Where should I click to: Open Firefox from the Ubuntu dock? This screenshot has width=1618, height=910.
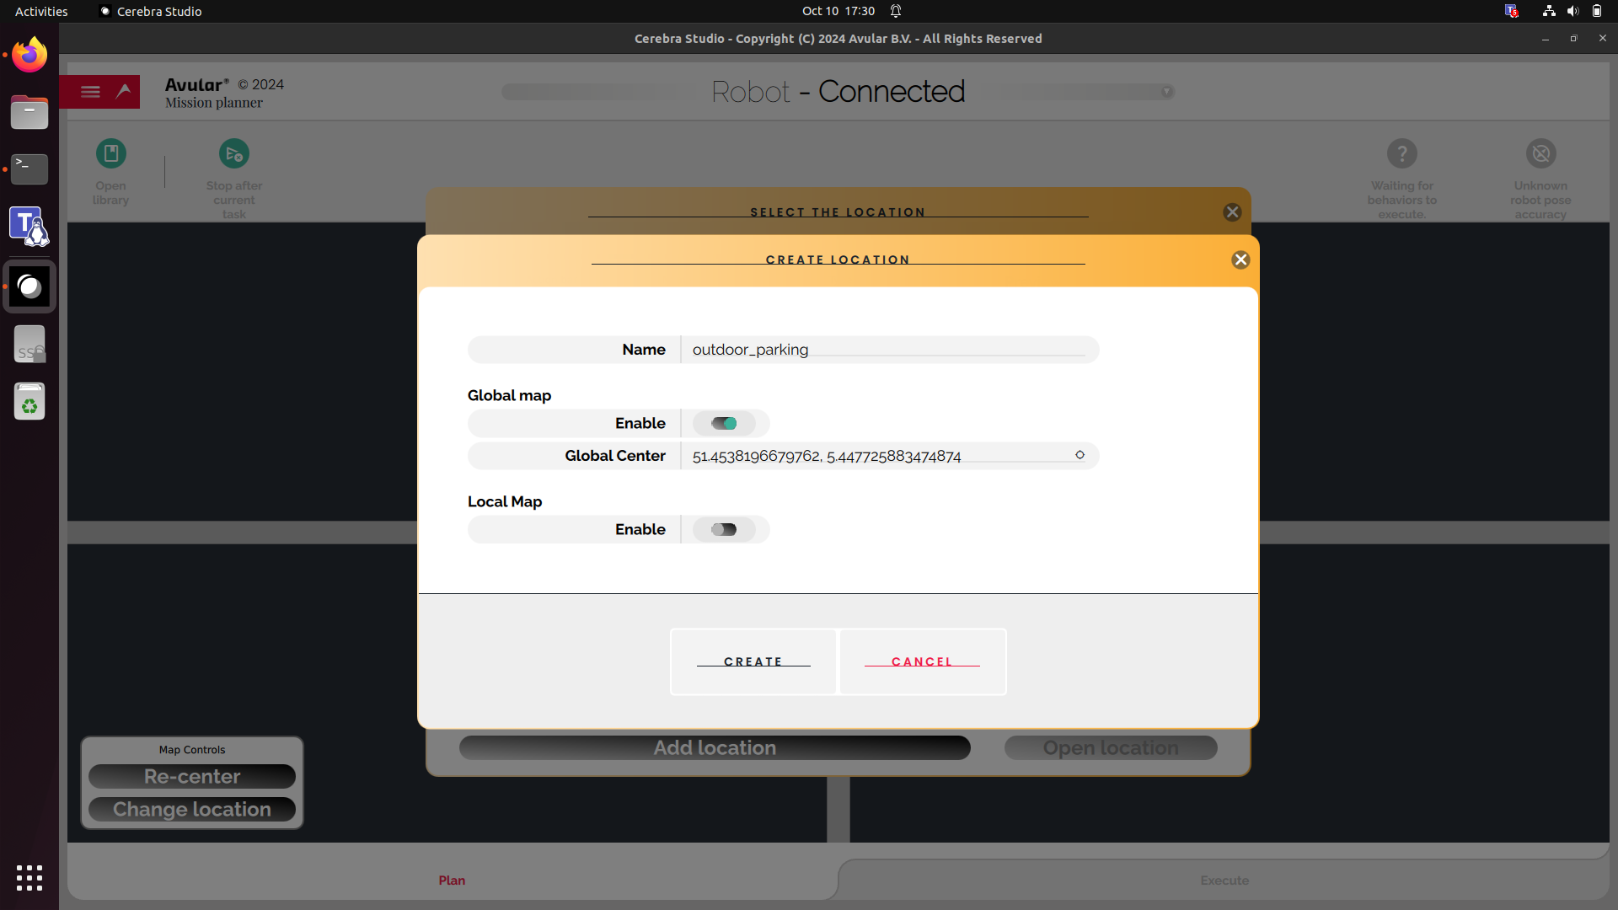pyautogui.click(x=29, y=56)
